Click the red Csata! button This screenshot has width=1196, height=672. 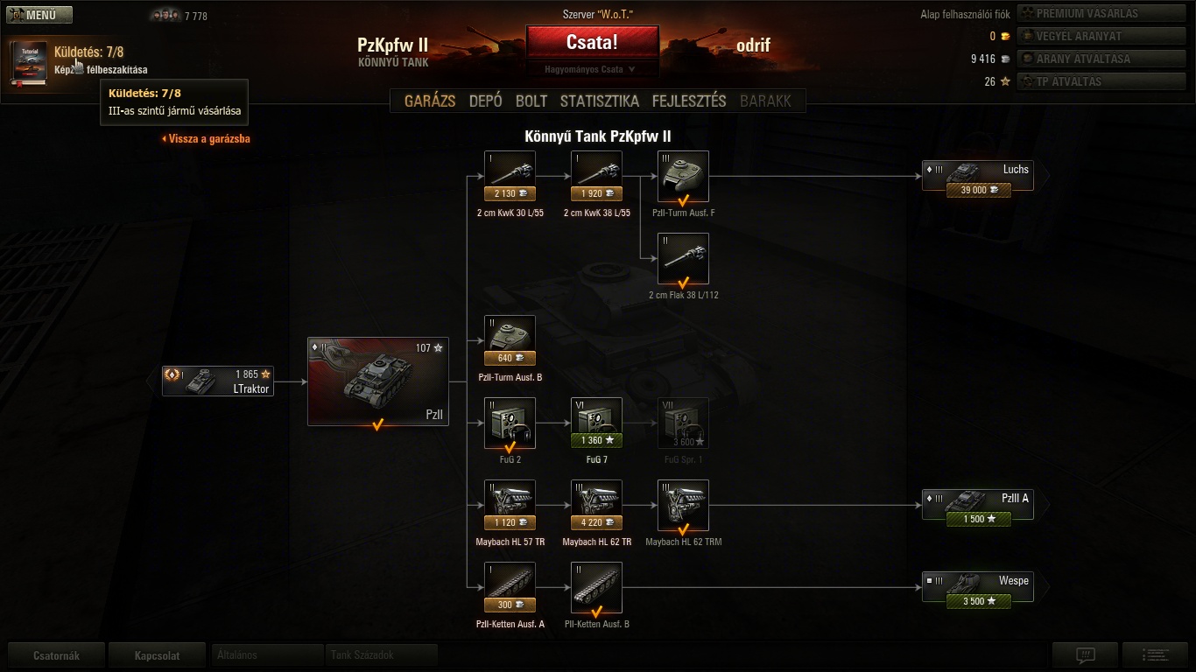pos(592,42)
